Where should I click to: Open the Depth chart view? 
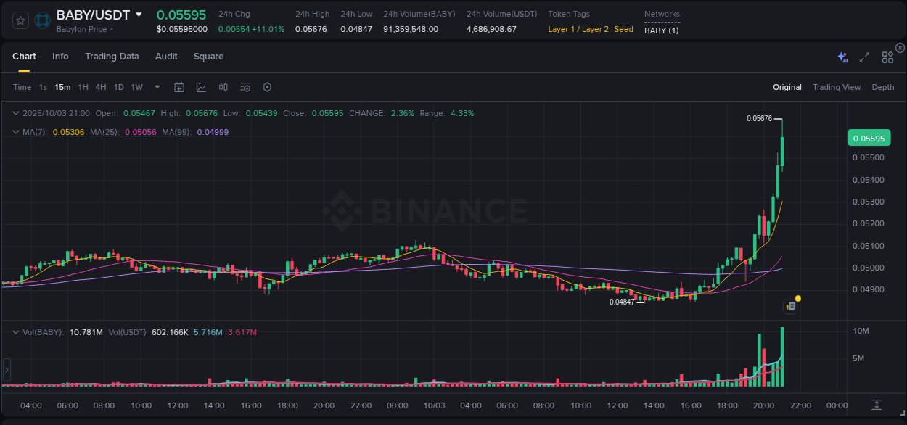click(883, 87)
